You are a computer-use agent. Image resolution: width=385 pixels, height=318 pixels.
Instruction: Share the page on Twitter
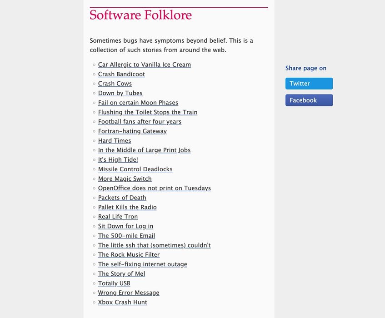[309, 84]
